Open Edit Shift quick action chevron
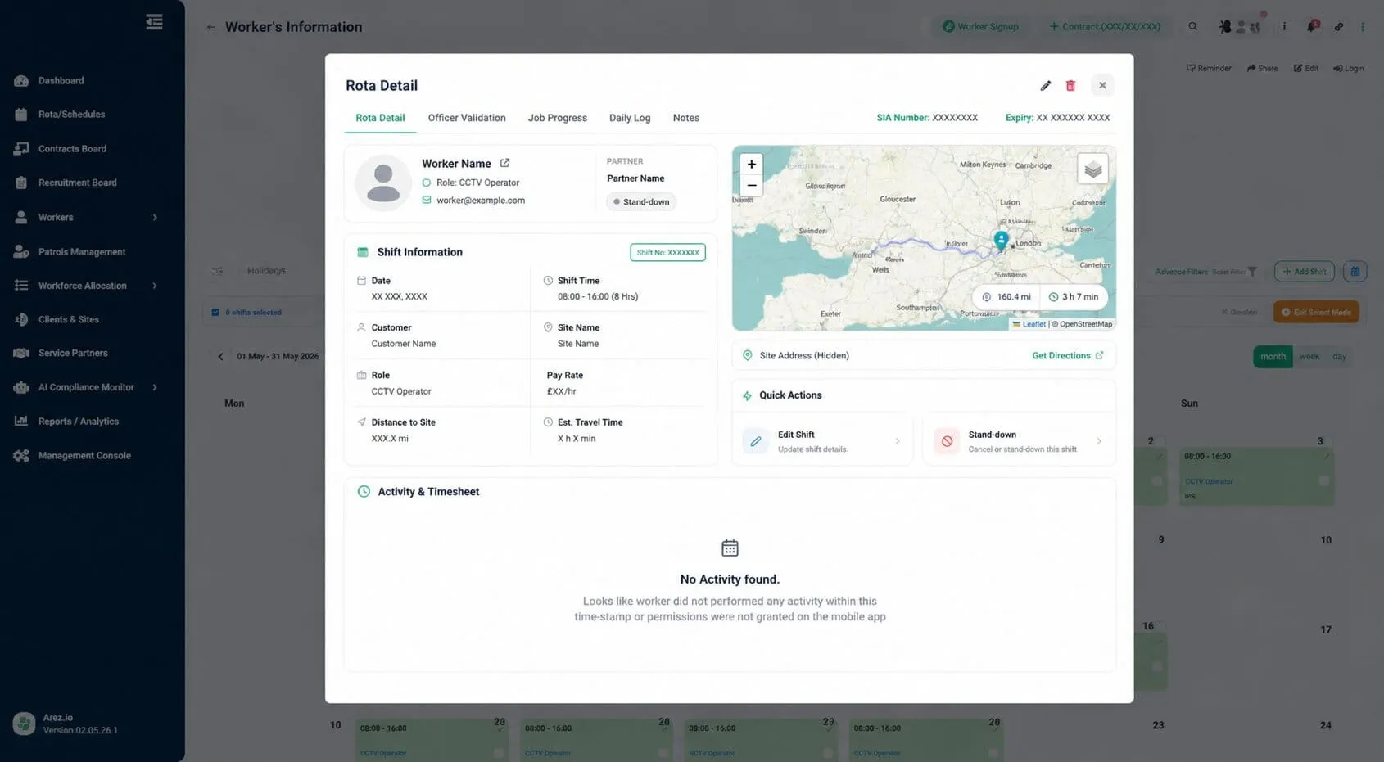This screenshot has height=762, width=1384. coord(898,441)
